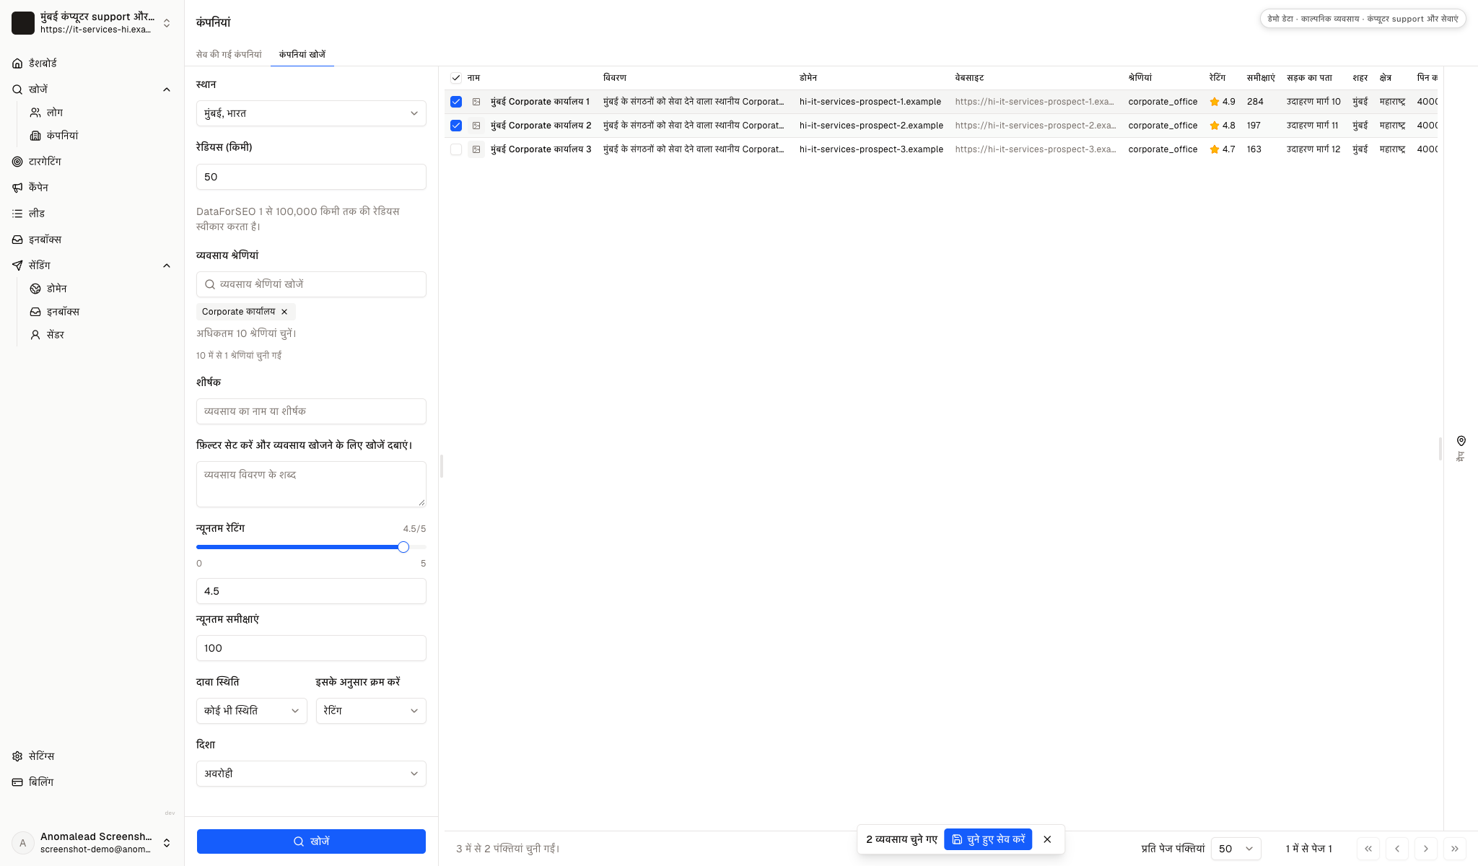Check मुंबई Corporate कार्यालय 3 row

456,149
